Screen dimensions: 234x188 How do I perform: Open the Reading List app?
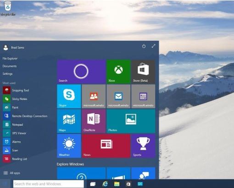tap(15, 159)
